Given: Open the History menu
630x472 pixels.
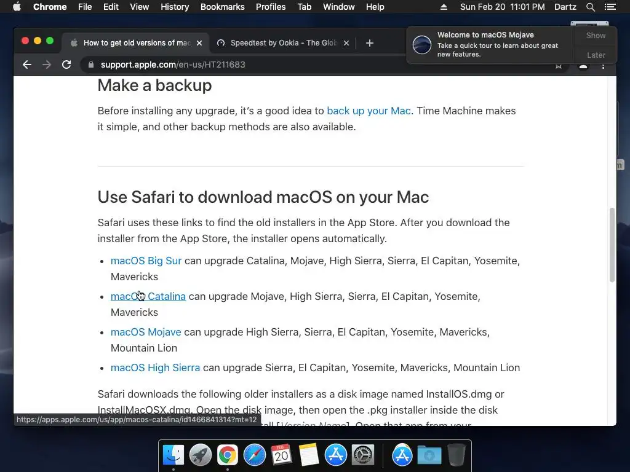Looking at the screenshot, I should click(x=175, y=7).
